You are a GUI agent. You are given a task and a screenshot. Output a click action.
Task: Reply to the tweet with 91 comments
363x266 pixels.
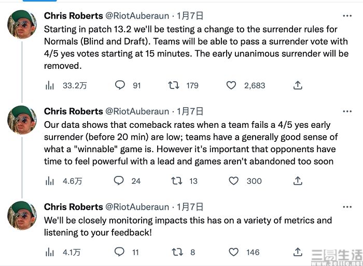click(120, 85)
